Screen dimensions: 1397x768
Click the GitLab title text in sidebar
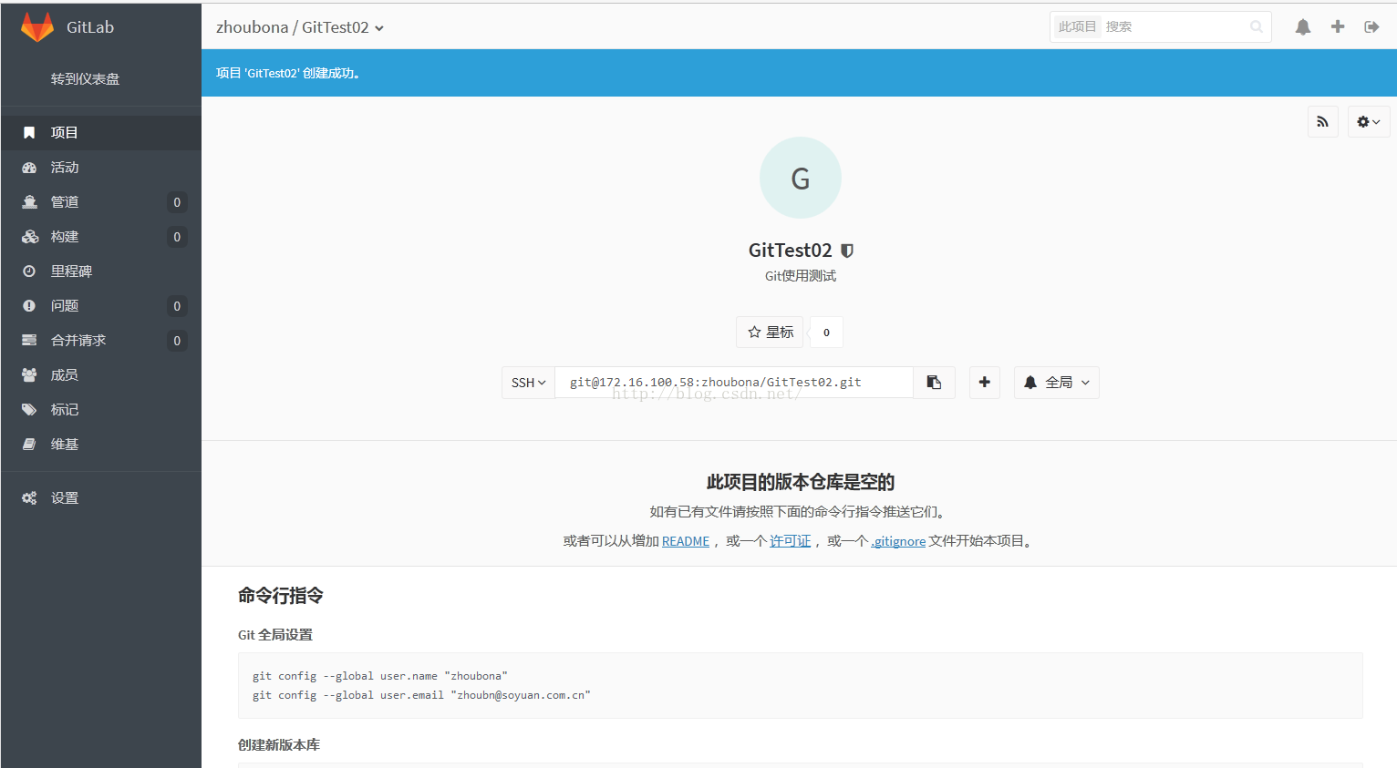pyautogui.click(x=90, y=27)
